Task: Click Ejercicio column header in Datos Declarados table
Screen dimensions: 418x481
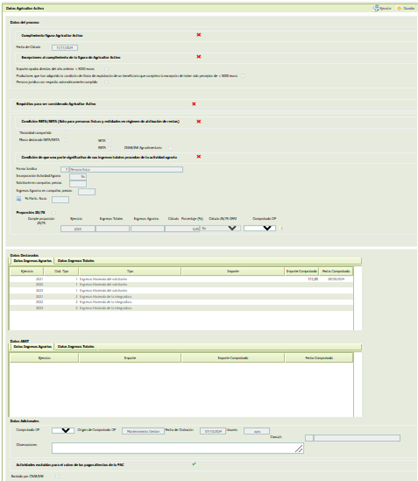Action: [x=27, y=272]
